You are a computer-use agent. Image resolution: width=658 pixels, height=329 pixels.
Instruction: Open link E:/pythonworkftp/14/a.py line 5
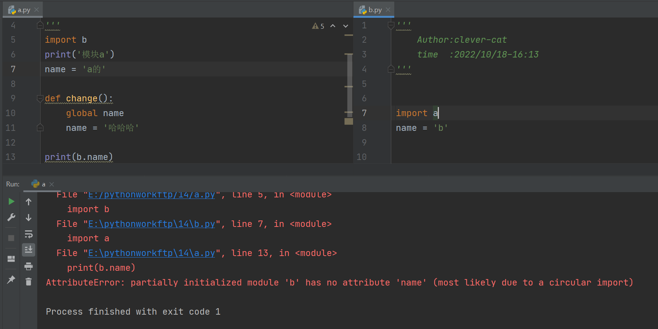(x=151, y=195)
